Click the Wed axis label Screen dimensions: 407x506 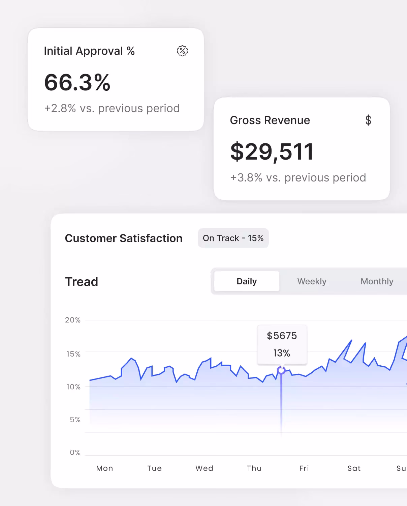pos(205,468)
